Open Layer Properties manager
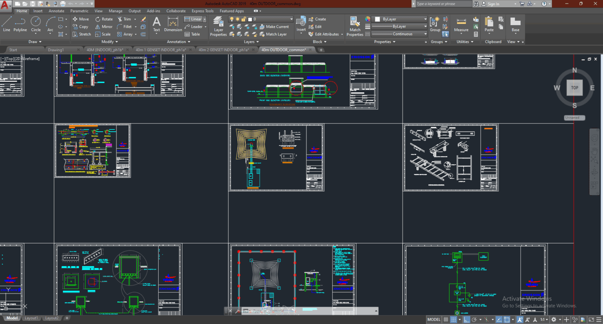The width and height of the screenshot is (603, 324). (x=218, y=26)
